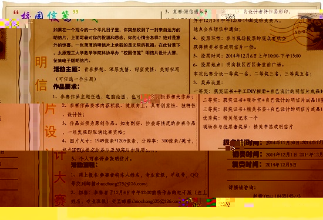Click the "优秀奖: 精美笔记本一个" line

(230, 118)
